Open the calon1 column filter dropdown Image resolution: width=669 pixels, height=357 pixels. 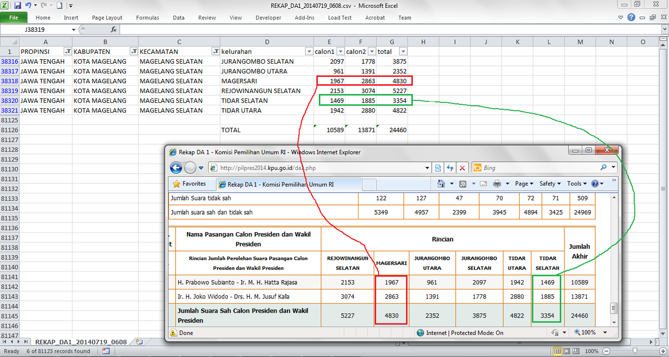pyautogui.click(x=340, y=52)
